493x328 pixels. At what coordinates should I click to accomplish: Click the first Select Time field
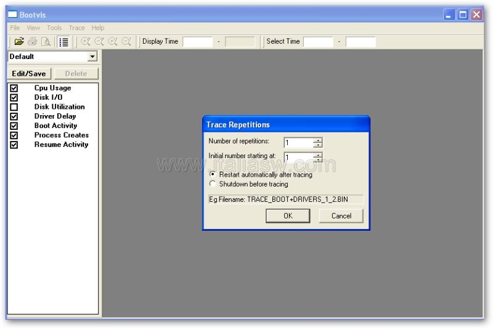pos(318,42)
